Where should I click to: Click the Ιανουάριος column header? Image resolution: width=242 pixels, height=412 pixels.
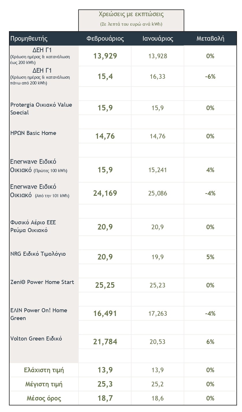point(158,39)
